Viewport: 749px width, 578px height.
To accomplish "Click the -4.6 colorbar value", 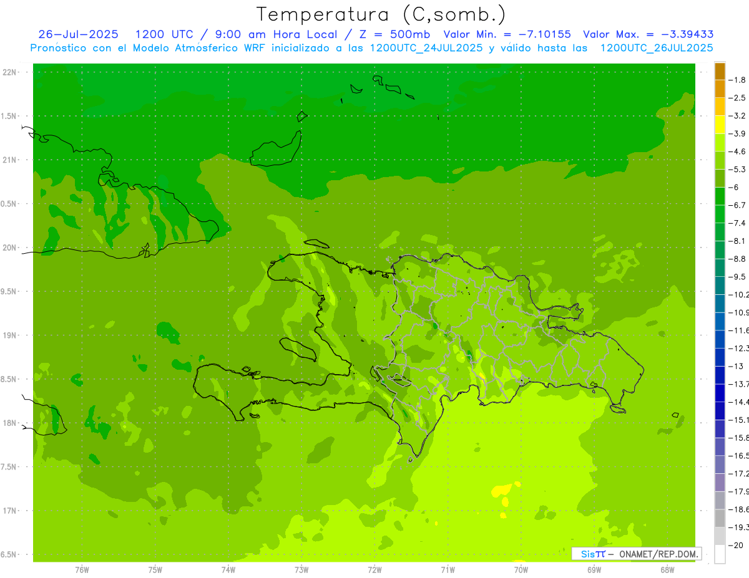I will pos(737,152).
